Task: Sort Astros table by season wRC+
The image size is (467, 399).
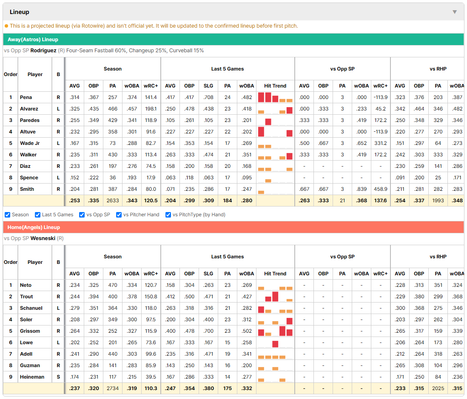Action: coord(151,86)
